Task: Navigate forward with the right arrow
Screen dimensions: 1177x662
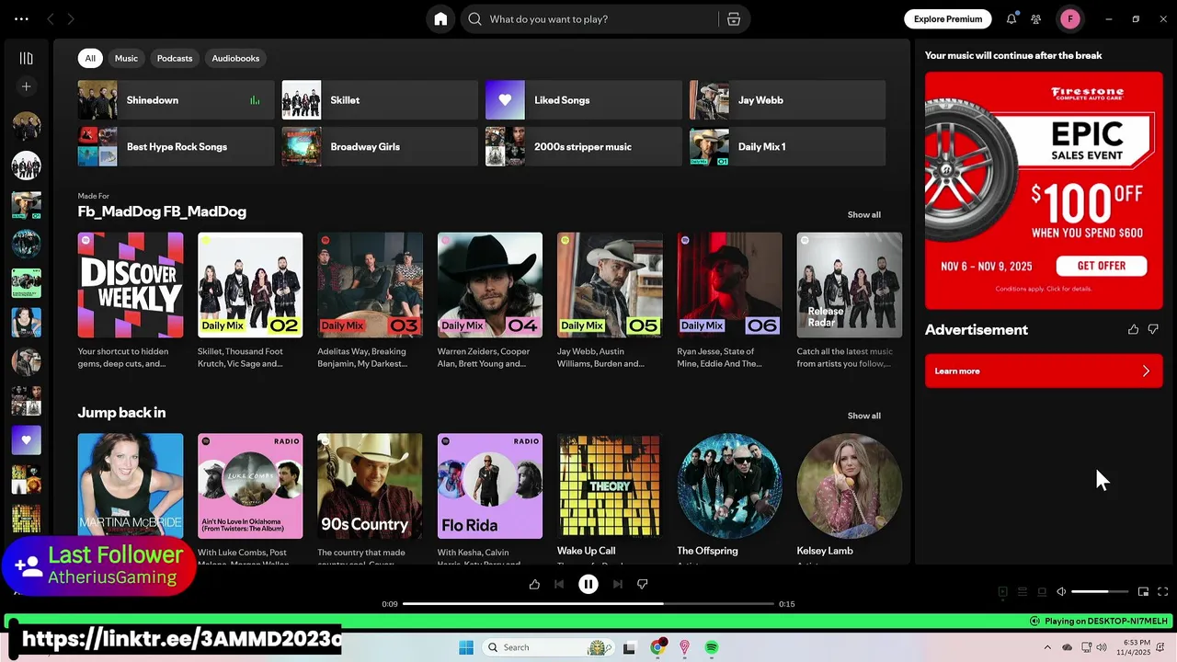Action: point(71,18)
